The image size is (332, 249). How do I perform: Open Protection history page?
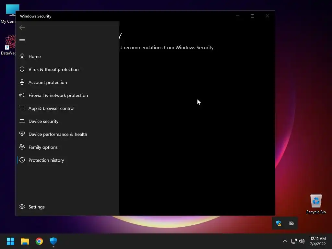point(67,160)
